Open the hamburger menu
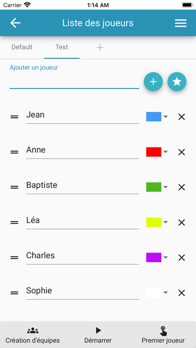The image size is (196, 348). pos(180,23)
